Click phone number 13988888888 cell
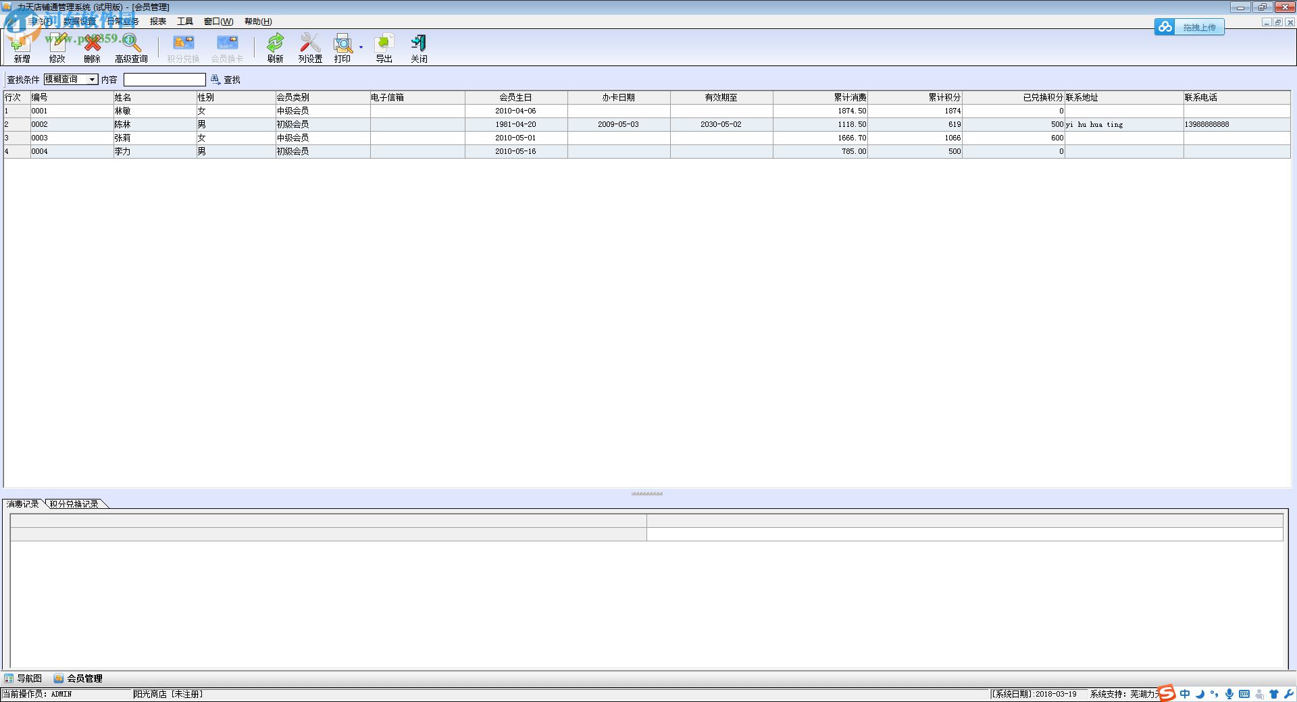The image size is (1297, 702). pos(1237,124)
